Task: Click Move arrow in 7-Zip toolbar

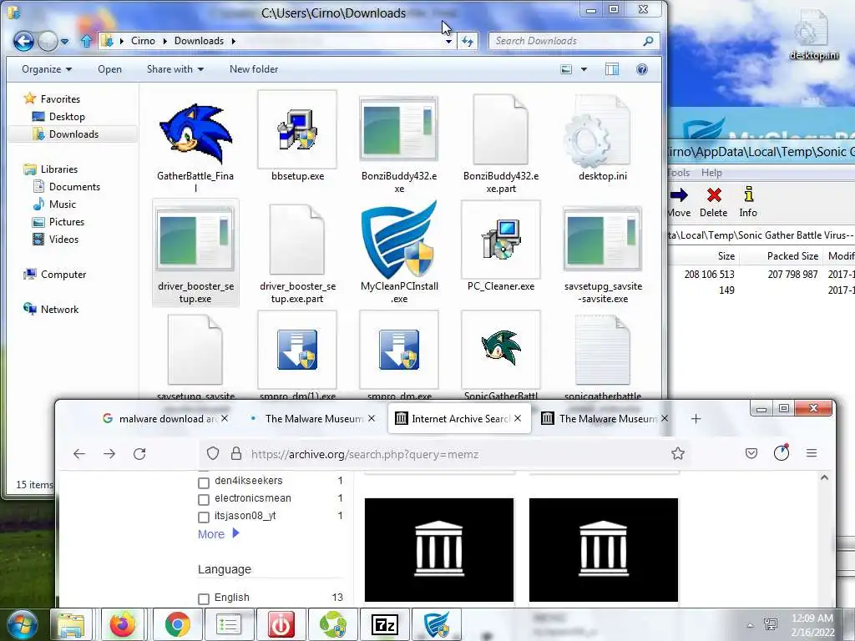Action: pyautogui.click(x=679, y=202)
